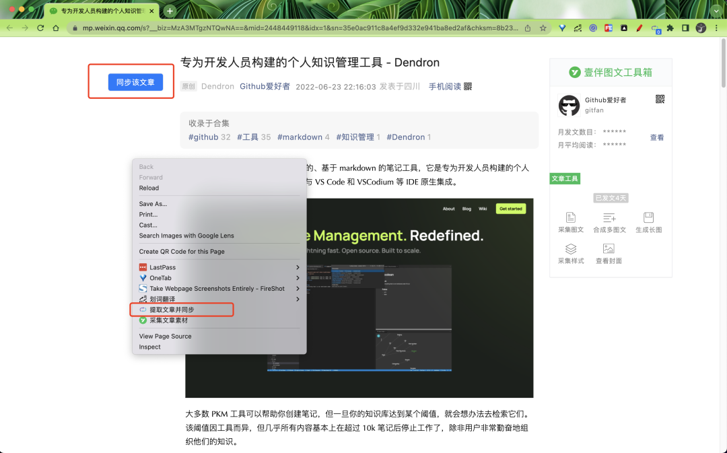Expand the OneTab submenu in context menu
The width and height of the screenshot is (727, 453).
click(298, 277)
